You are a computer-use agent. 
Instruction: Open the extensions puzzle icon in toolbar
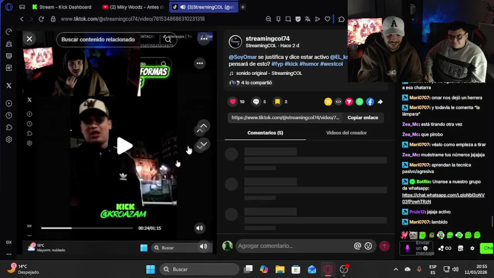click(x=341, y=19)
